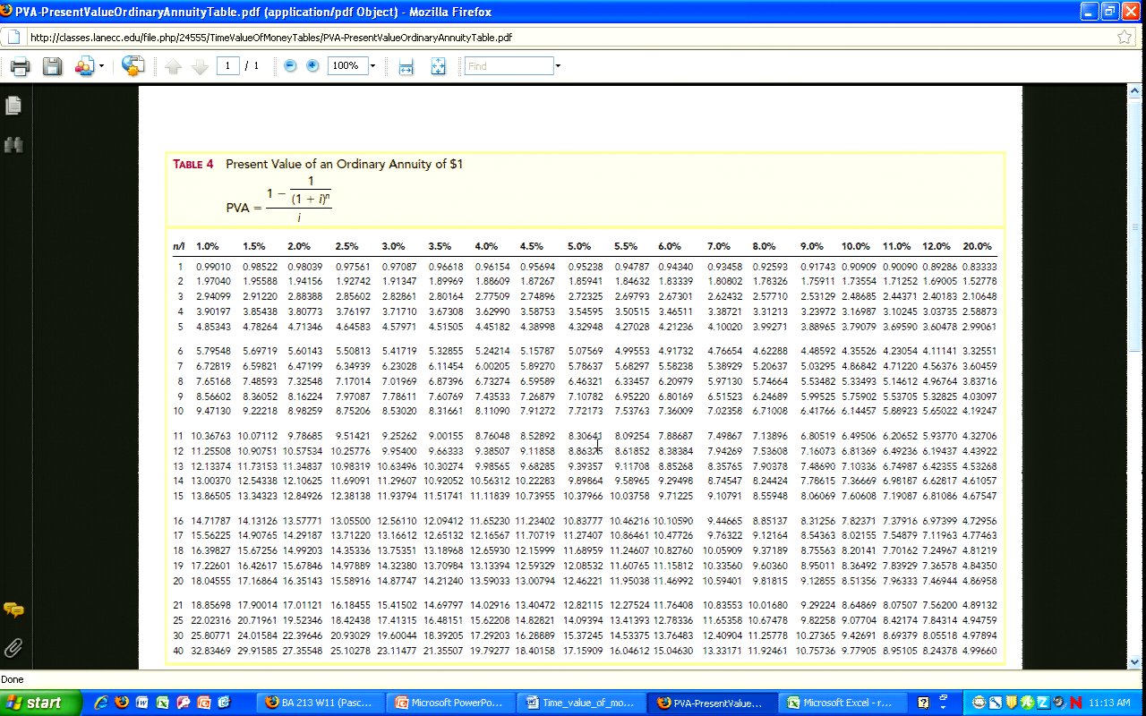Bookmark this page with the star icon
The width and height of the screenshot is (1146, 716).
coord(1125,37)
